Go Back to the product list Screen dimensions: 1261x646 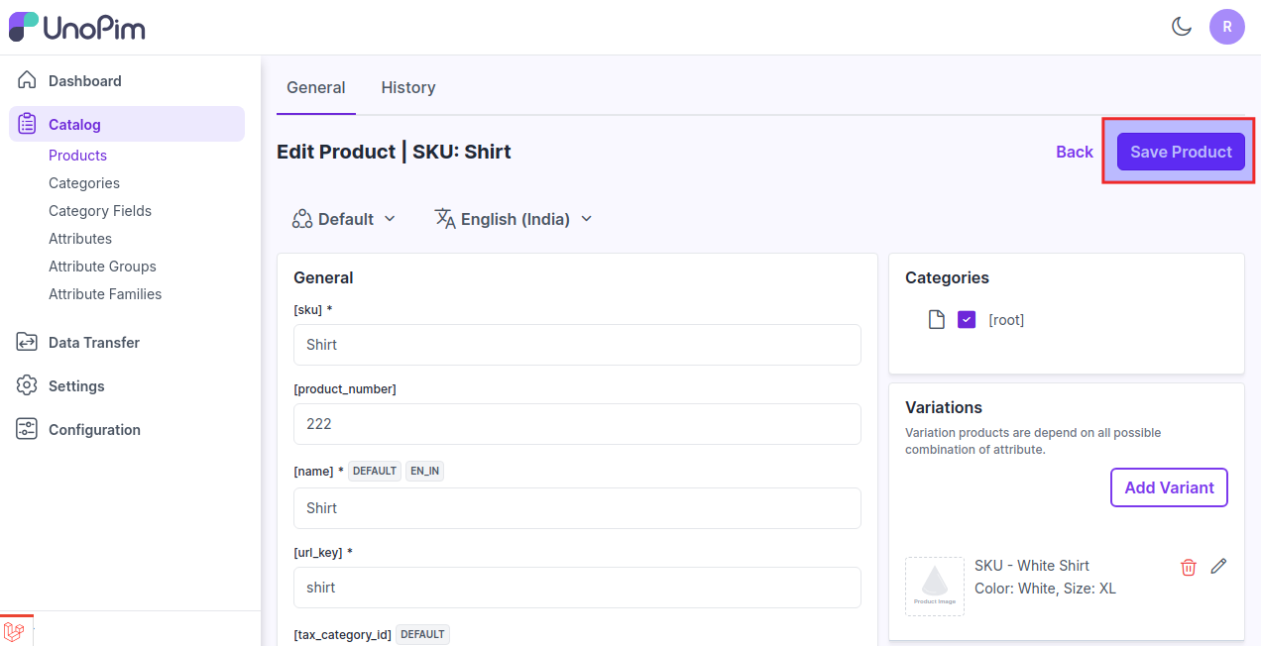[1074, 152]
